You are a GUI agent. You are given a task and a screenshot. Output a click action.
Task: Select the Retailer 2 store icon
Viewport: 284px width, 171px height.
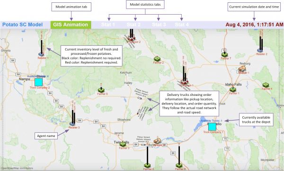coord(259,51)
